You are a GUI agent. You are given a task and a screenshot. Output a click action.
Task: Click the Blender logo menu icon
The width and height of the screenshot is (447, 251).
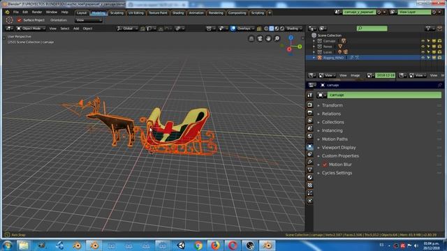click(7, 13)
